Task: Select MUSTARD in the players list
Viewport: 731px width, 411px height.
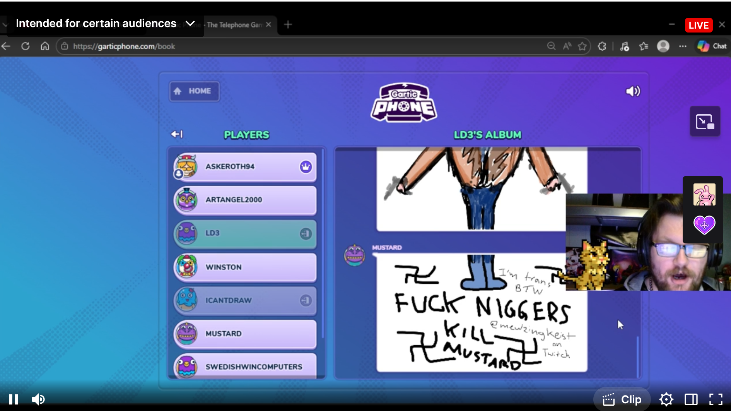Action: tap(245, 334)
